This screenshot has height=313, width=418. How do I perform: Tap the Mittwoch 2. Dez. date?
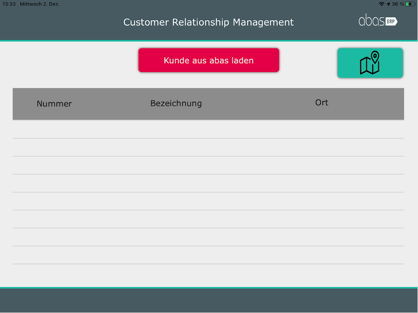(40, 4)
